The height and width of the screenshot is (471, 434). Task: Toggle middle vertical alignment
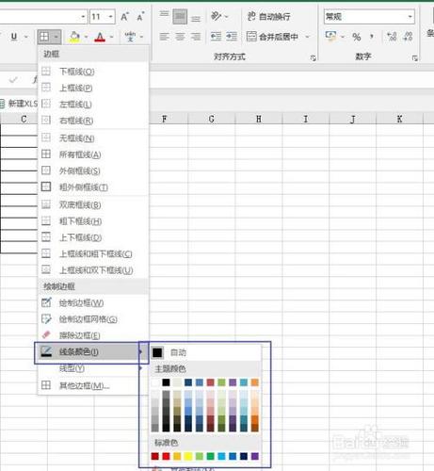[180, 17]
